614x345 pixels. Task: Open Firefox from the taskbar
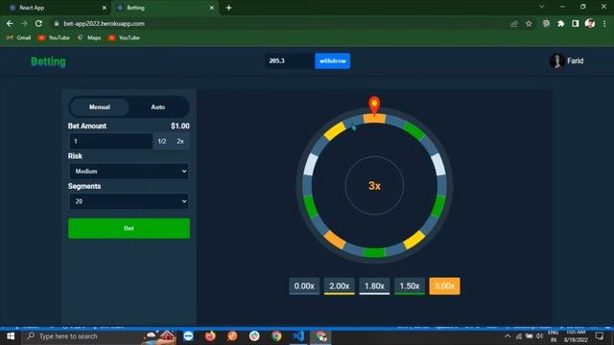[210, 336]
